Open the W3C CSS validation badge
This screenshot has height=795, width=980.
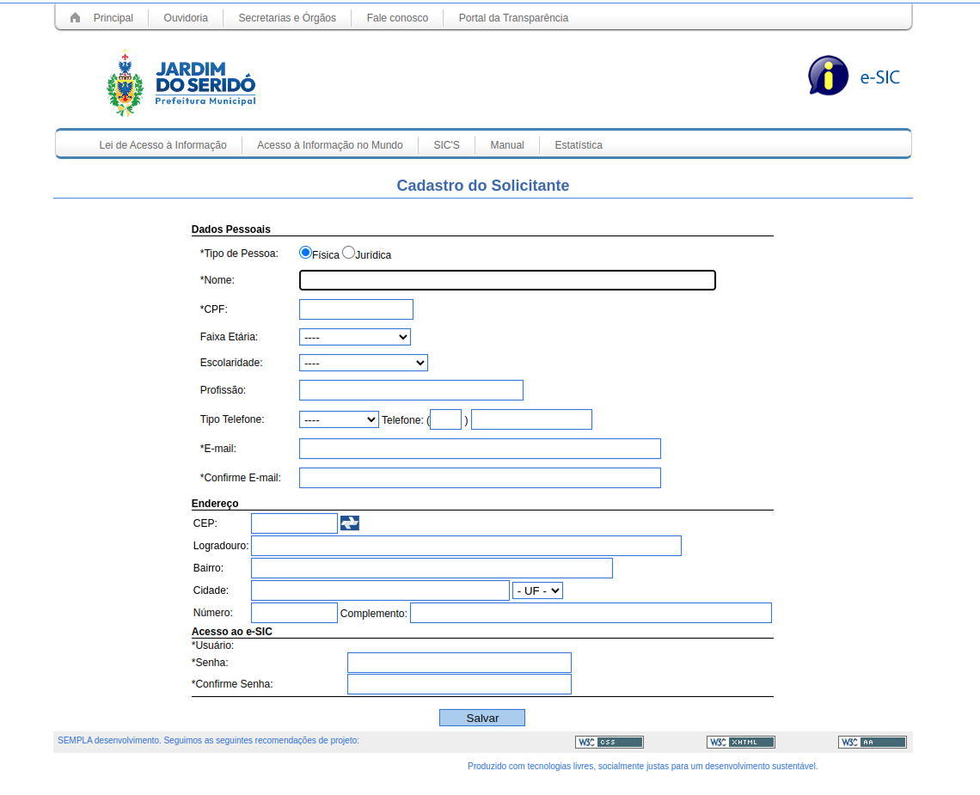pos(609,743)
